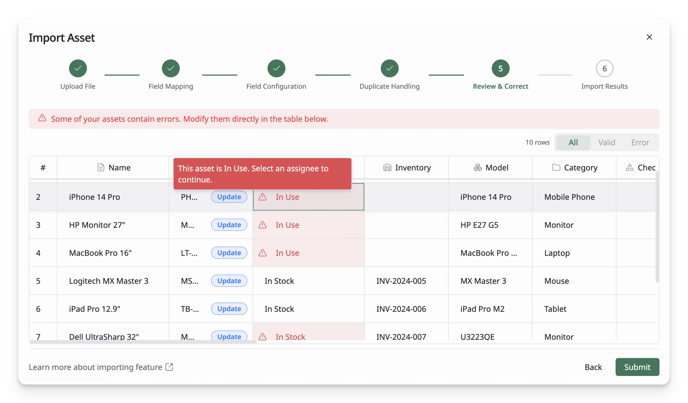
Task: Click the Field Configuration step checkmark
Action: point(276,68)
